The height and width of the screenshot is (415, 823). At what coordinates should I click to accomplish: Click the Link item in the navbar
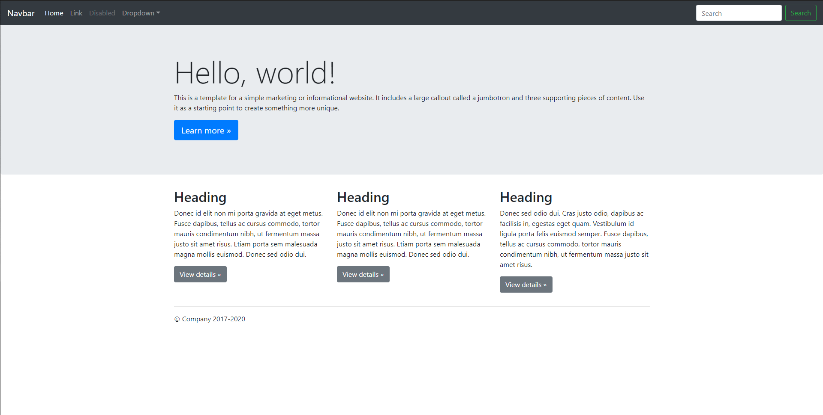tap(76, 13)
